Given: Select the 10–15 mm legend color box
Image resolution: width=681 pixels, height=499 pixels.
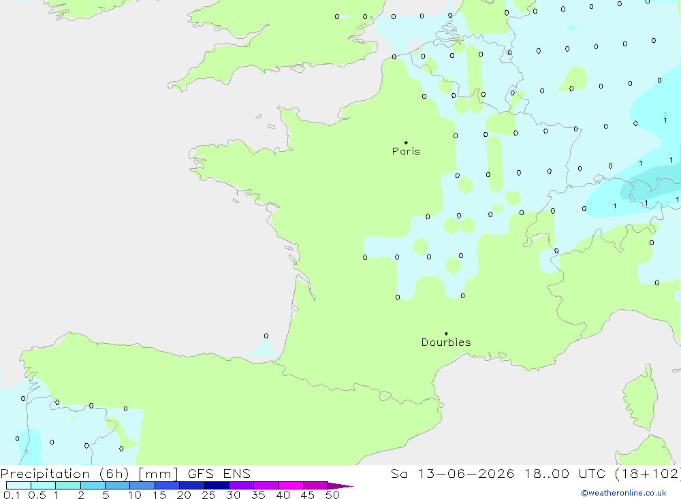Looking at the screenshot, I should click(142, 485).
